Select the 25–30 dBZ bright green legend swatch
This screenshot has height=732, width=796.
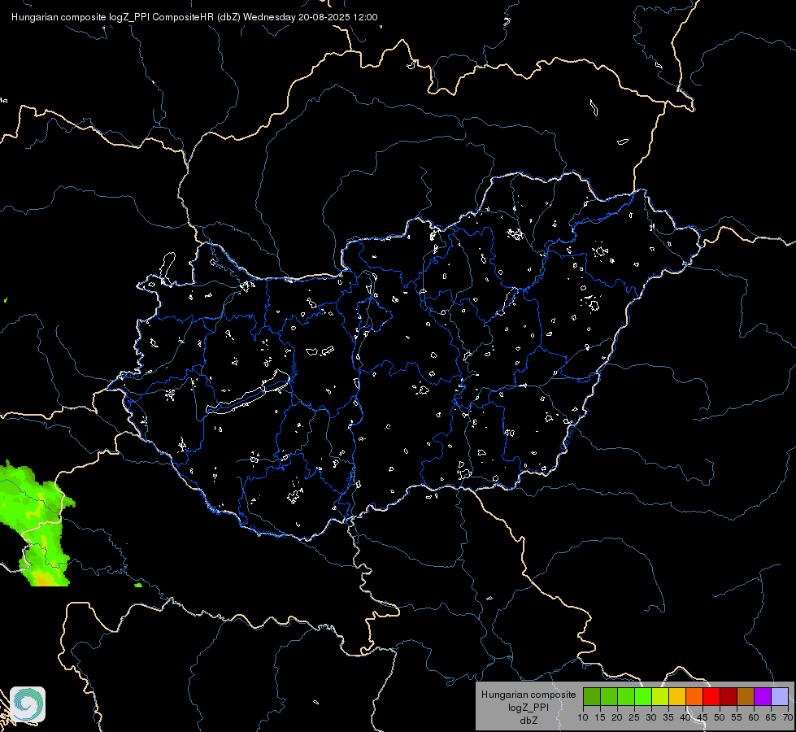[643, 696]
